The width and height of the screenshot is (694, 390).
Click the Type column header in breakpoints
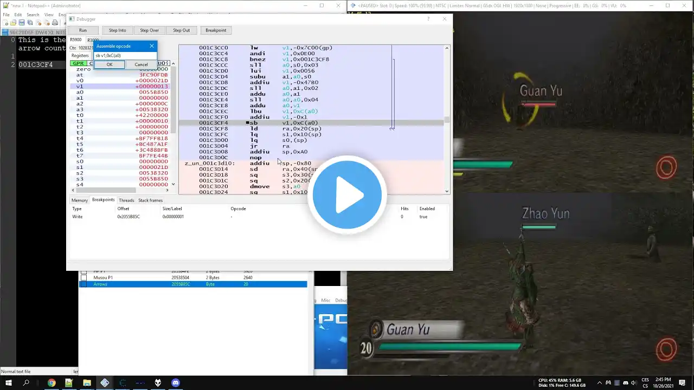(x=77, y=209)
